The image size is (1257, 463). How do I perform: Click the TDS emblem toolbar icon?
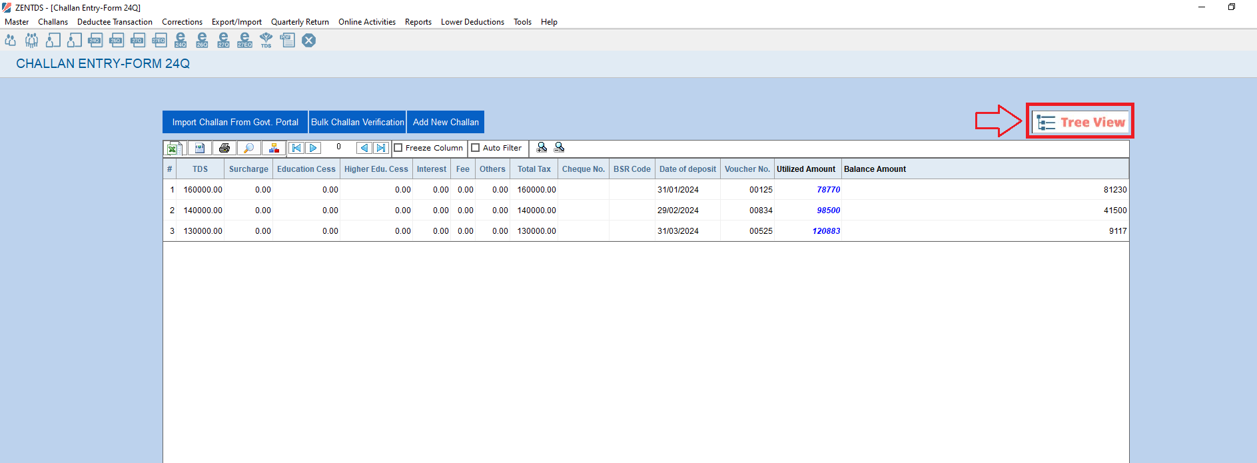(266, 41)
